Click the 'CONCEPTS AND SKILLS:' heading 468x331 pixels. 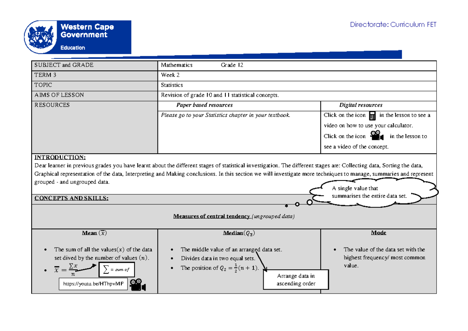[71, 198]
